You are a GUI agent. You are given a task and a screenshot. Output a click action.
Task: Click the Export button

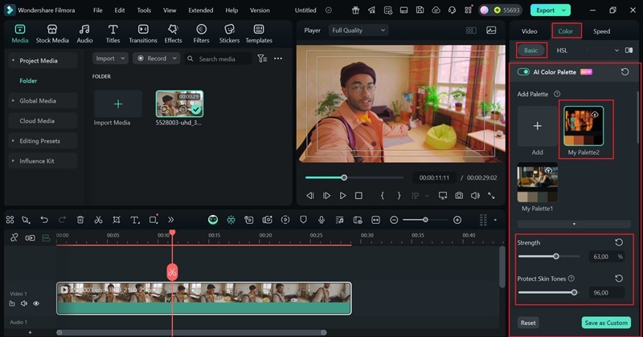[550, 10]
